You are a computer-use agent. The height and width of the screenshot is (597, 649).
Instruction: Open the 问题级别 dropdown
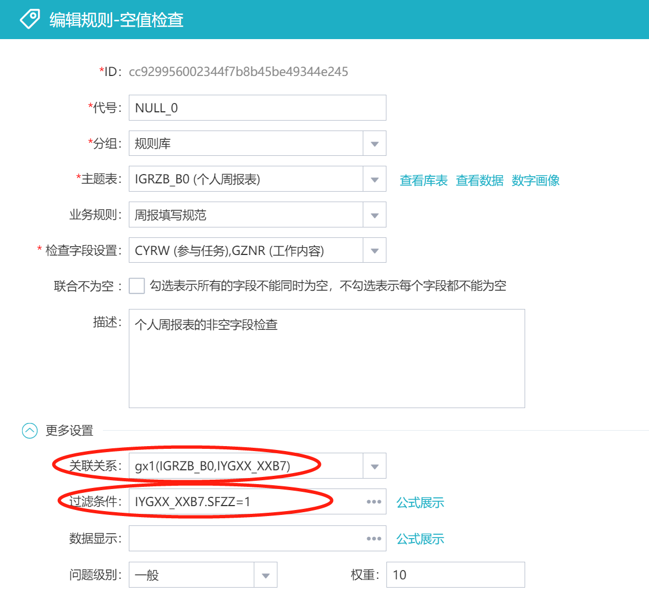(265, 576)
